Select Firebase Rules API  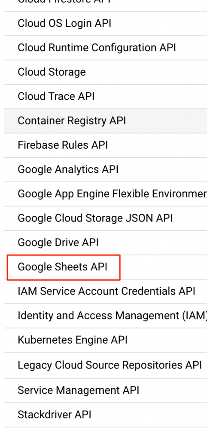coord(63,145)
